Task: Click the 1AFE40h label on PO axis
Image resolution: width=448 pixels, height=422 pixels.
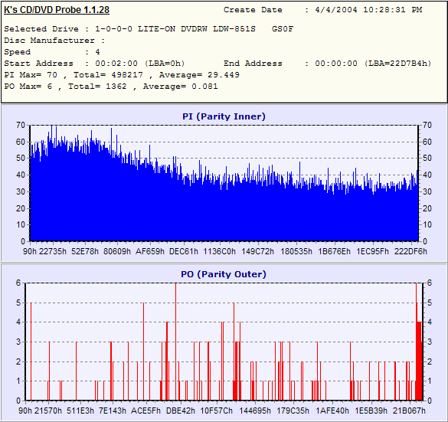Action: click(332, 411)
